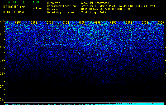Click the 0.6 kHz axis label

pos(2,100)
